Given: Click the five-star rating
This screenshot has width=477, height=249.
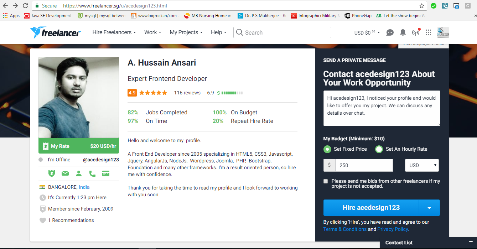Looking at the screenshot, I should 153,93.
